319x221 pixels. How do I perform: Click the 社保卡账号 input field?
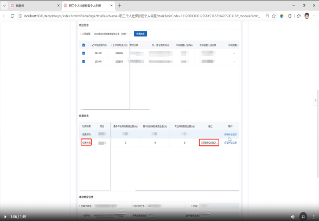tap(112, 206)
